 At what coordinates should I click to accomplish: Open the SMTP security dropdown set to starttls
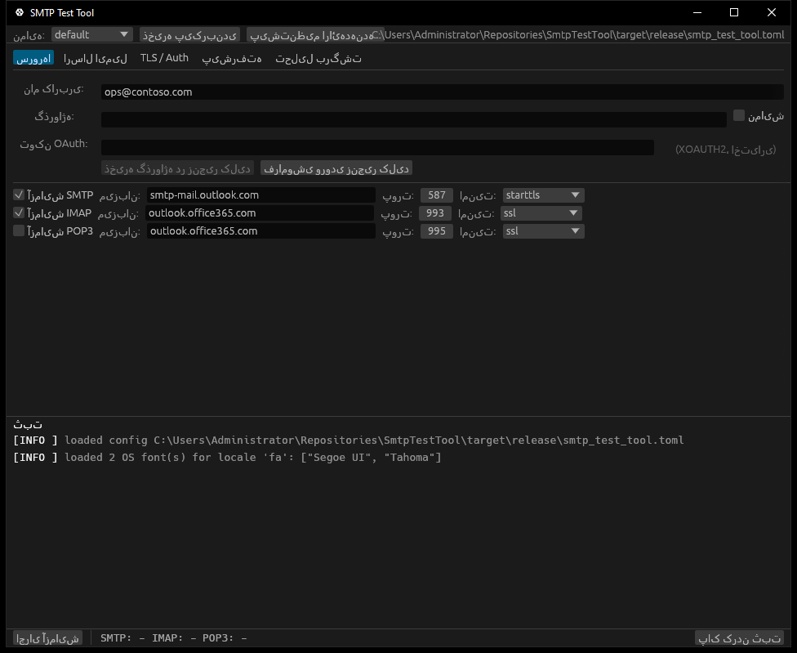click(x=543, y=195)
